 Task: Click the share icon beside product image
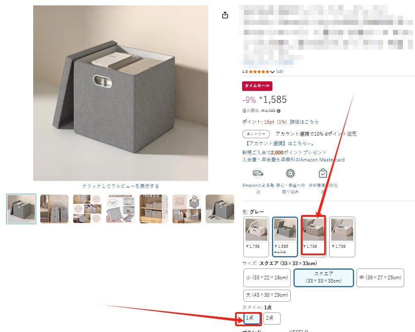tap(225, 15)
